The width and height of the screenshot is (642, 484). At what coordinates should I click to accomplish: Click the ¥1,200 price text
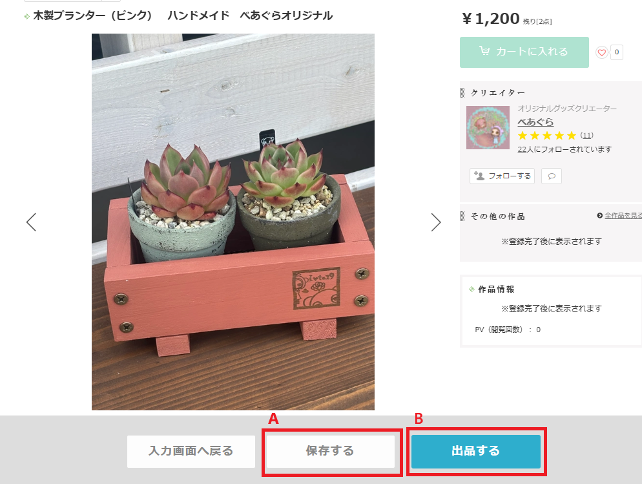(x=491, y=19)
